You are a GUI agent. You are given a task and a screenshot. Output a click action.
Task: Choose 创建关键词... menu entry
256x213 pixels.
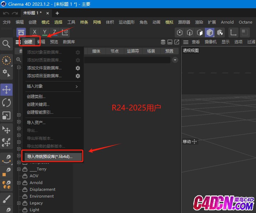click(38, 104)
